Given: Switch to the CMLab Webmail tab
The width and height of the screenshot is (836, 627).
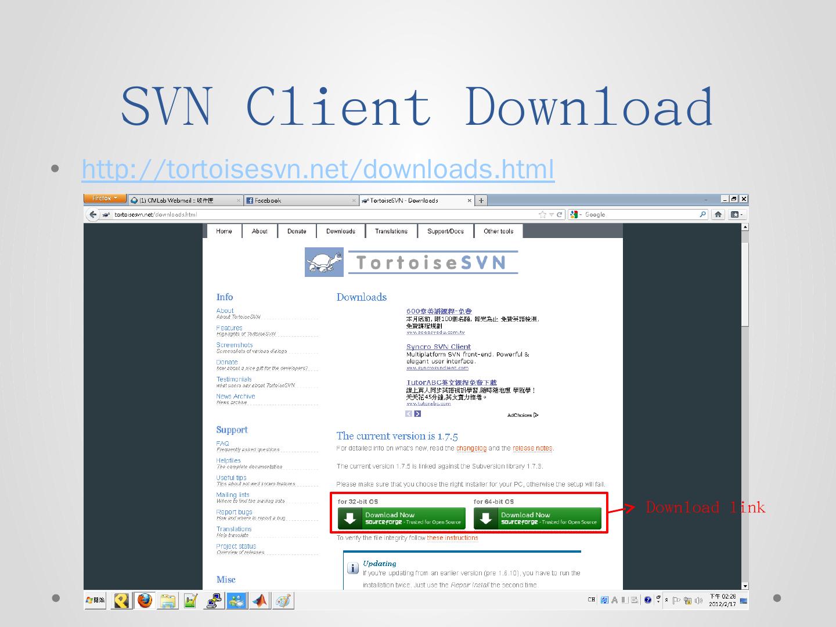Looking at the screenshot, I should [185, 200].
